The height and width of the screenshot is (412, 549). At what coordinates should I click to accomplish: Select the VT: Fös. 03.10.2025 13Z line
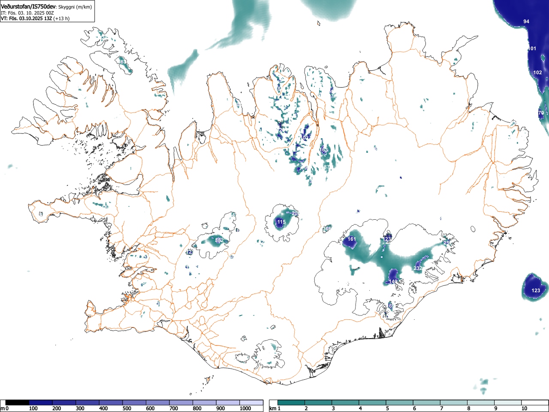tap(27, 18)
